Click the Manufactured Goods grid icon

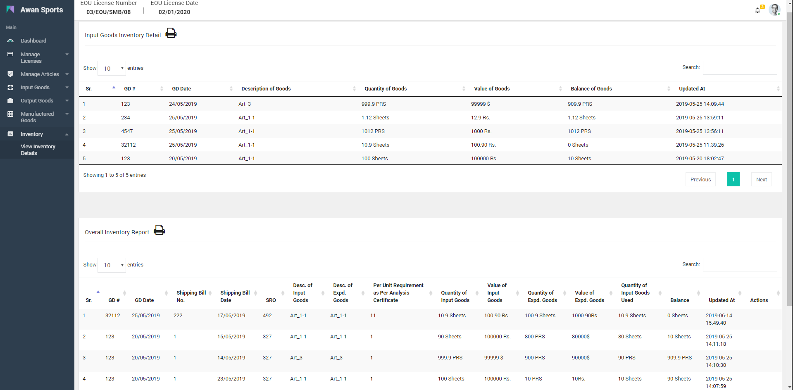click(10, 114)
